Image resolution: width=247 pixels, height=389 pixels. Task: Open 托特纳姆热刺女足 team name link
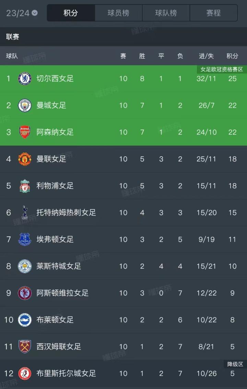coord(66,212)
